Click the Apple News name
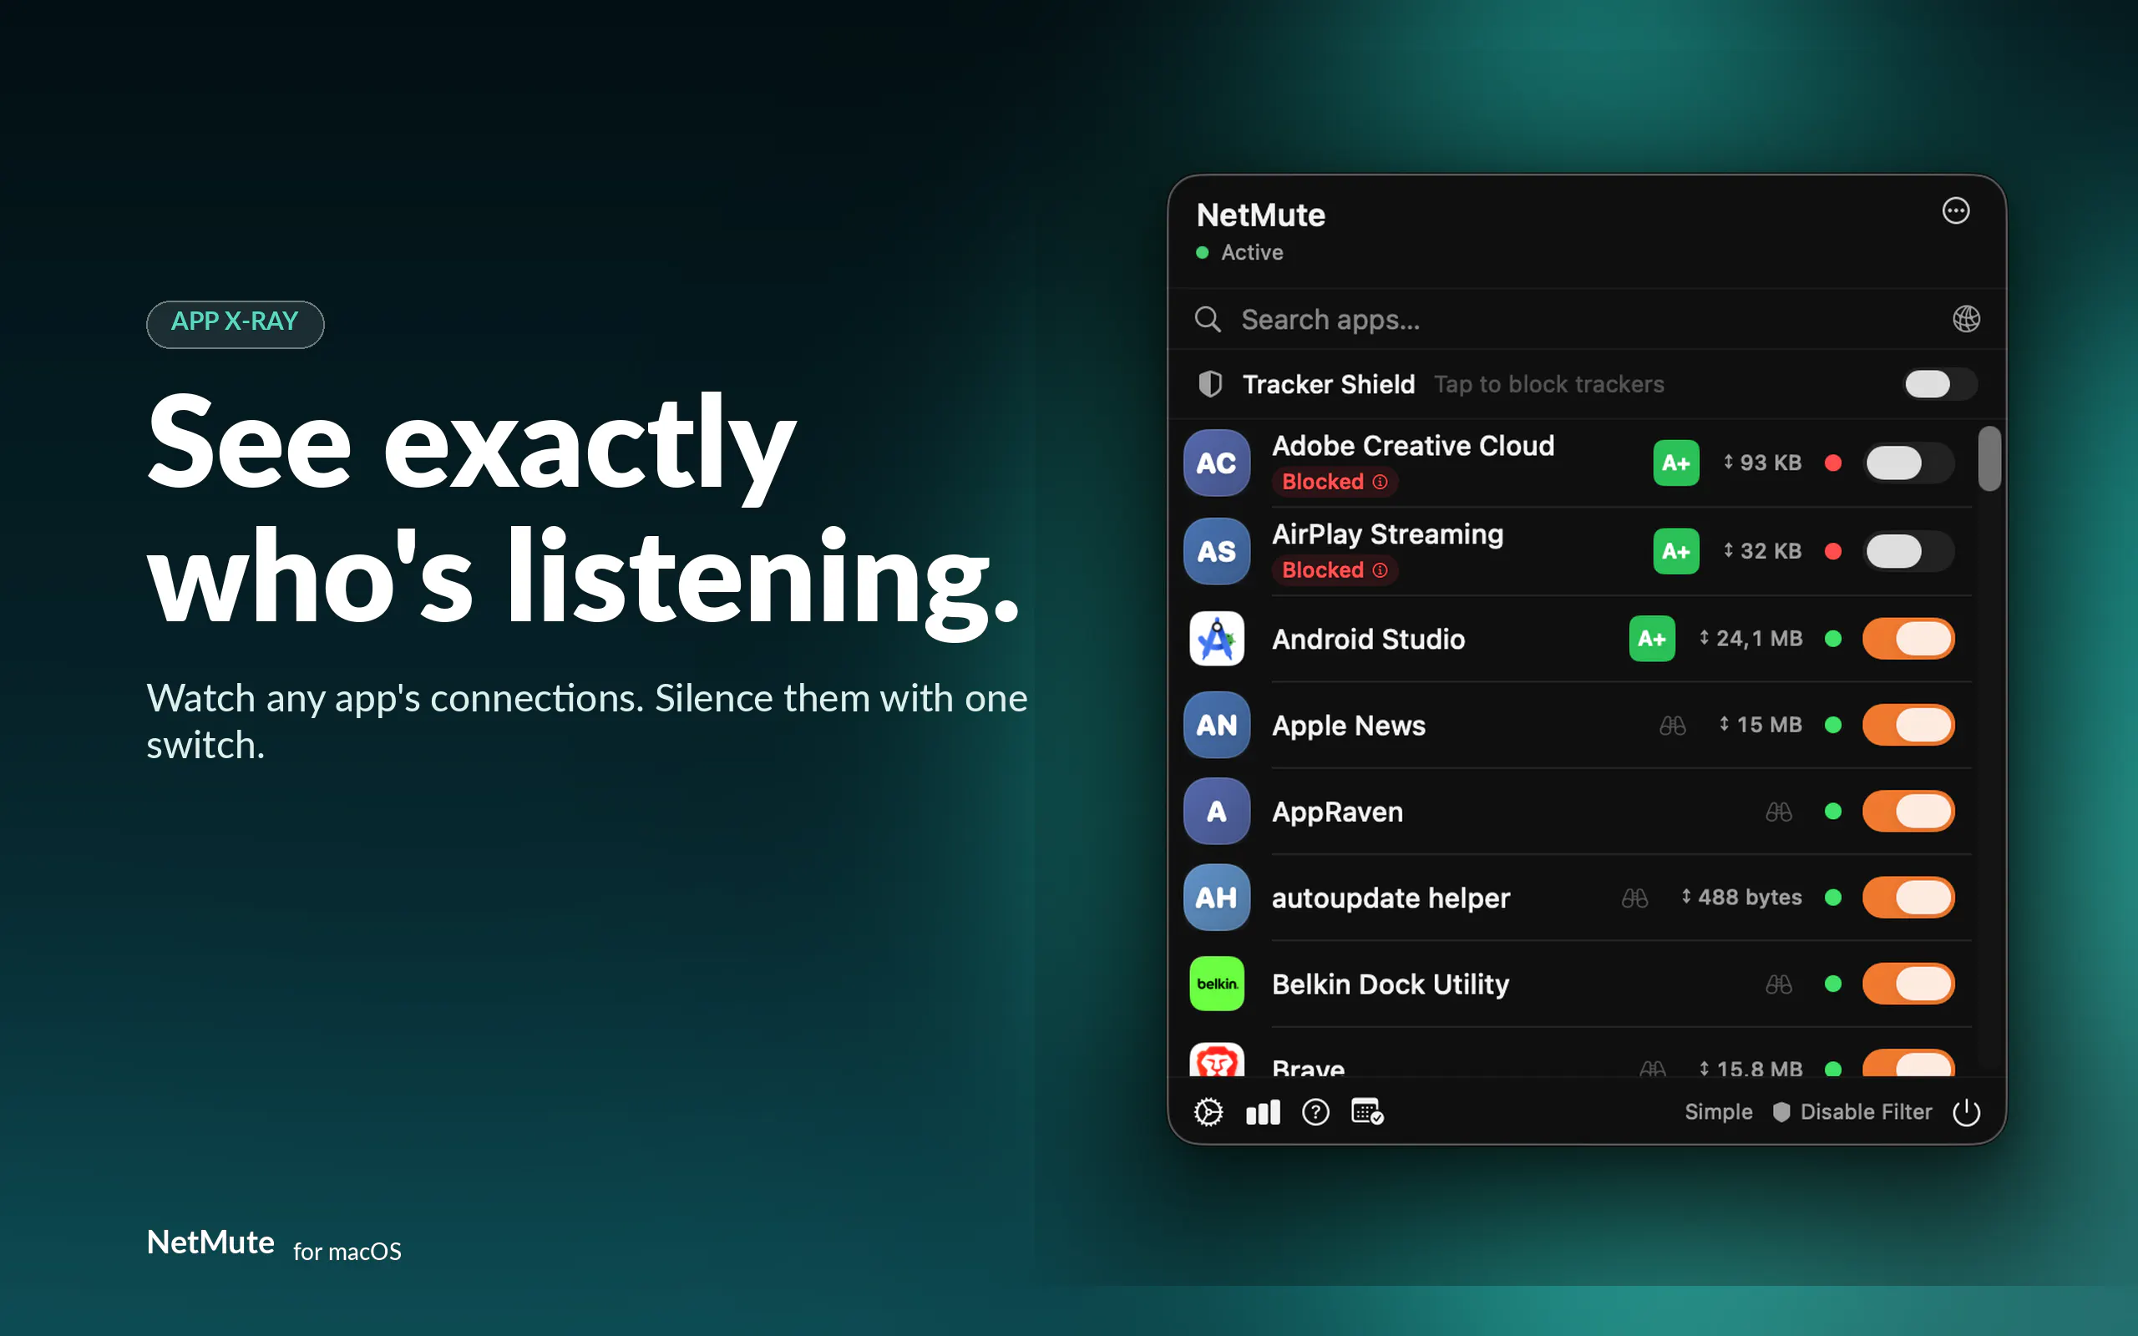The height and width of the screenshot is (1336, 2138). (x=1348, y=726)
